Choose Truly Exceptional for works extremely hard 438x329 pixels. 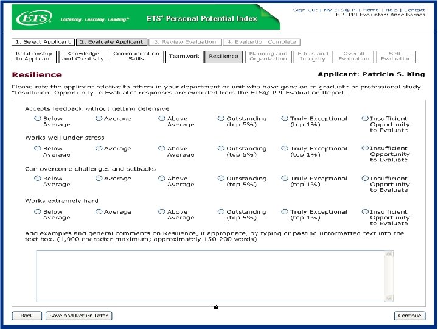[x=285, y=212]
